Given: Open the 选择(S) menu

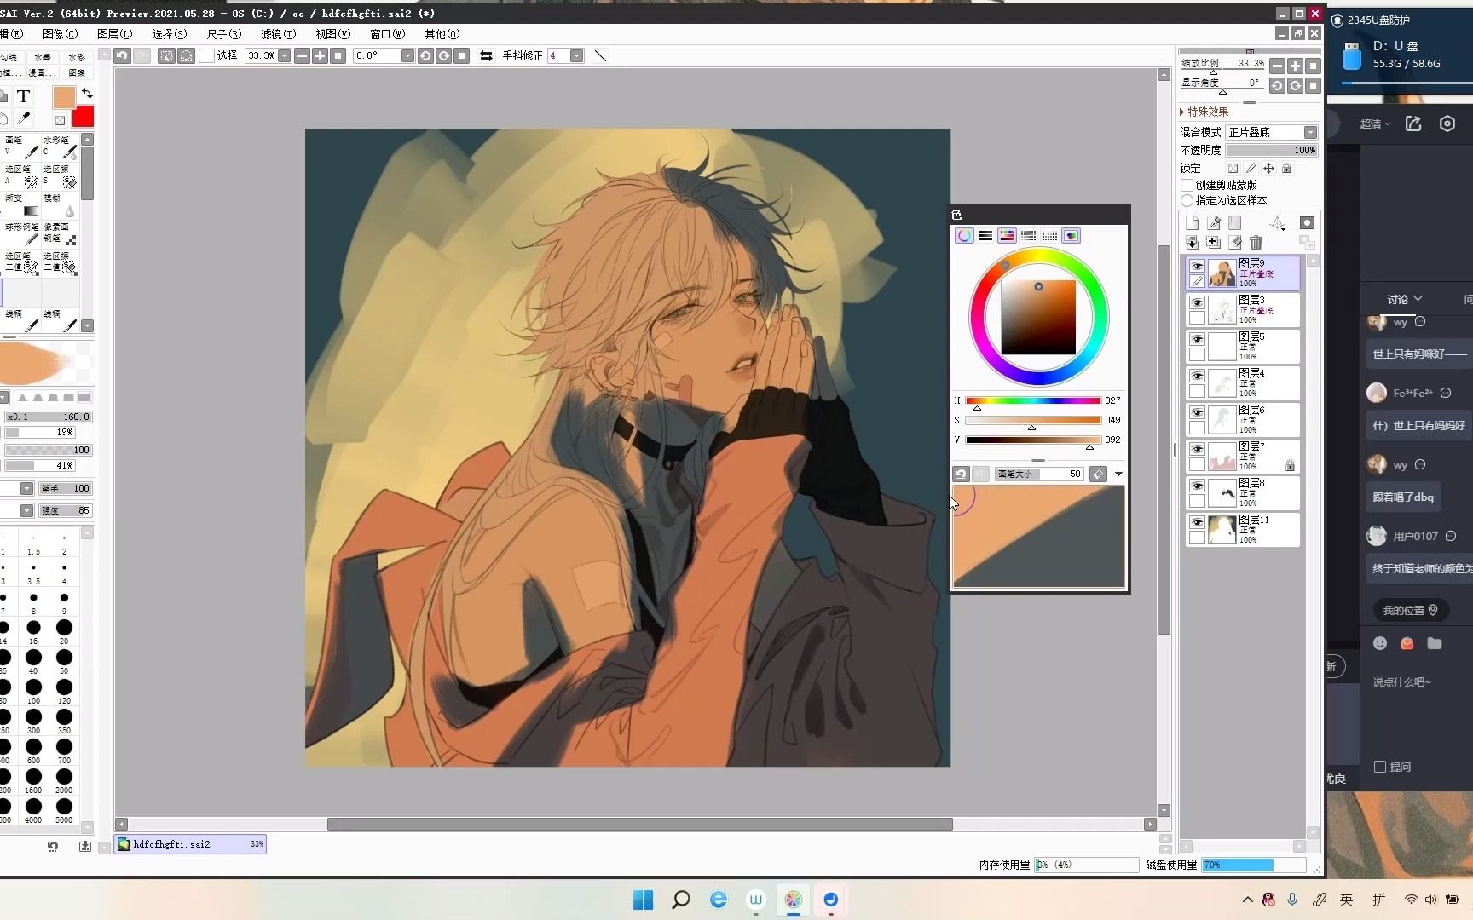Looking at the screenshot, I should point(169,34).
